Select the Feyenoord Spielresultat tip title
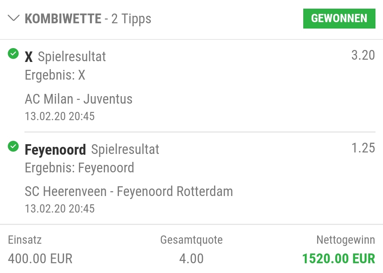The image size is (383, 273). tap(92, 149)
